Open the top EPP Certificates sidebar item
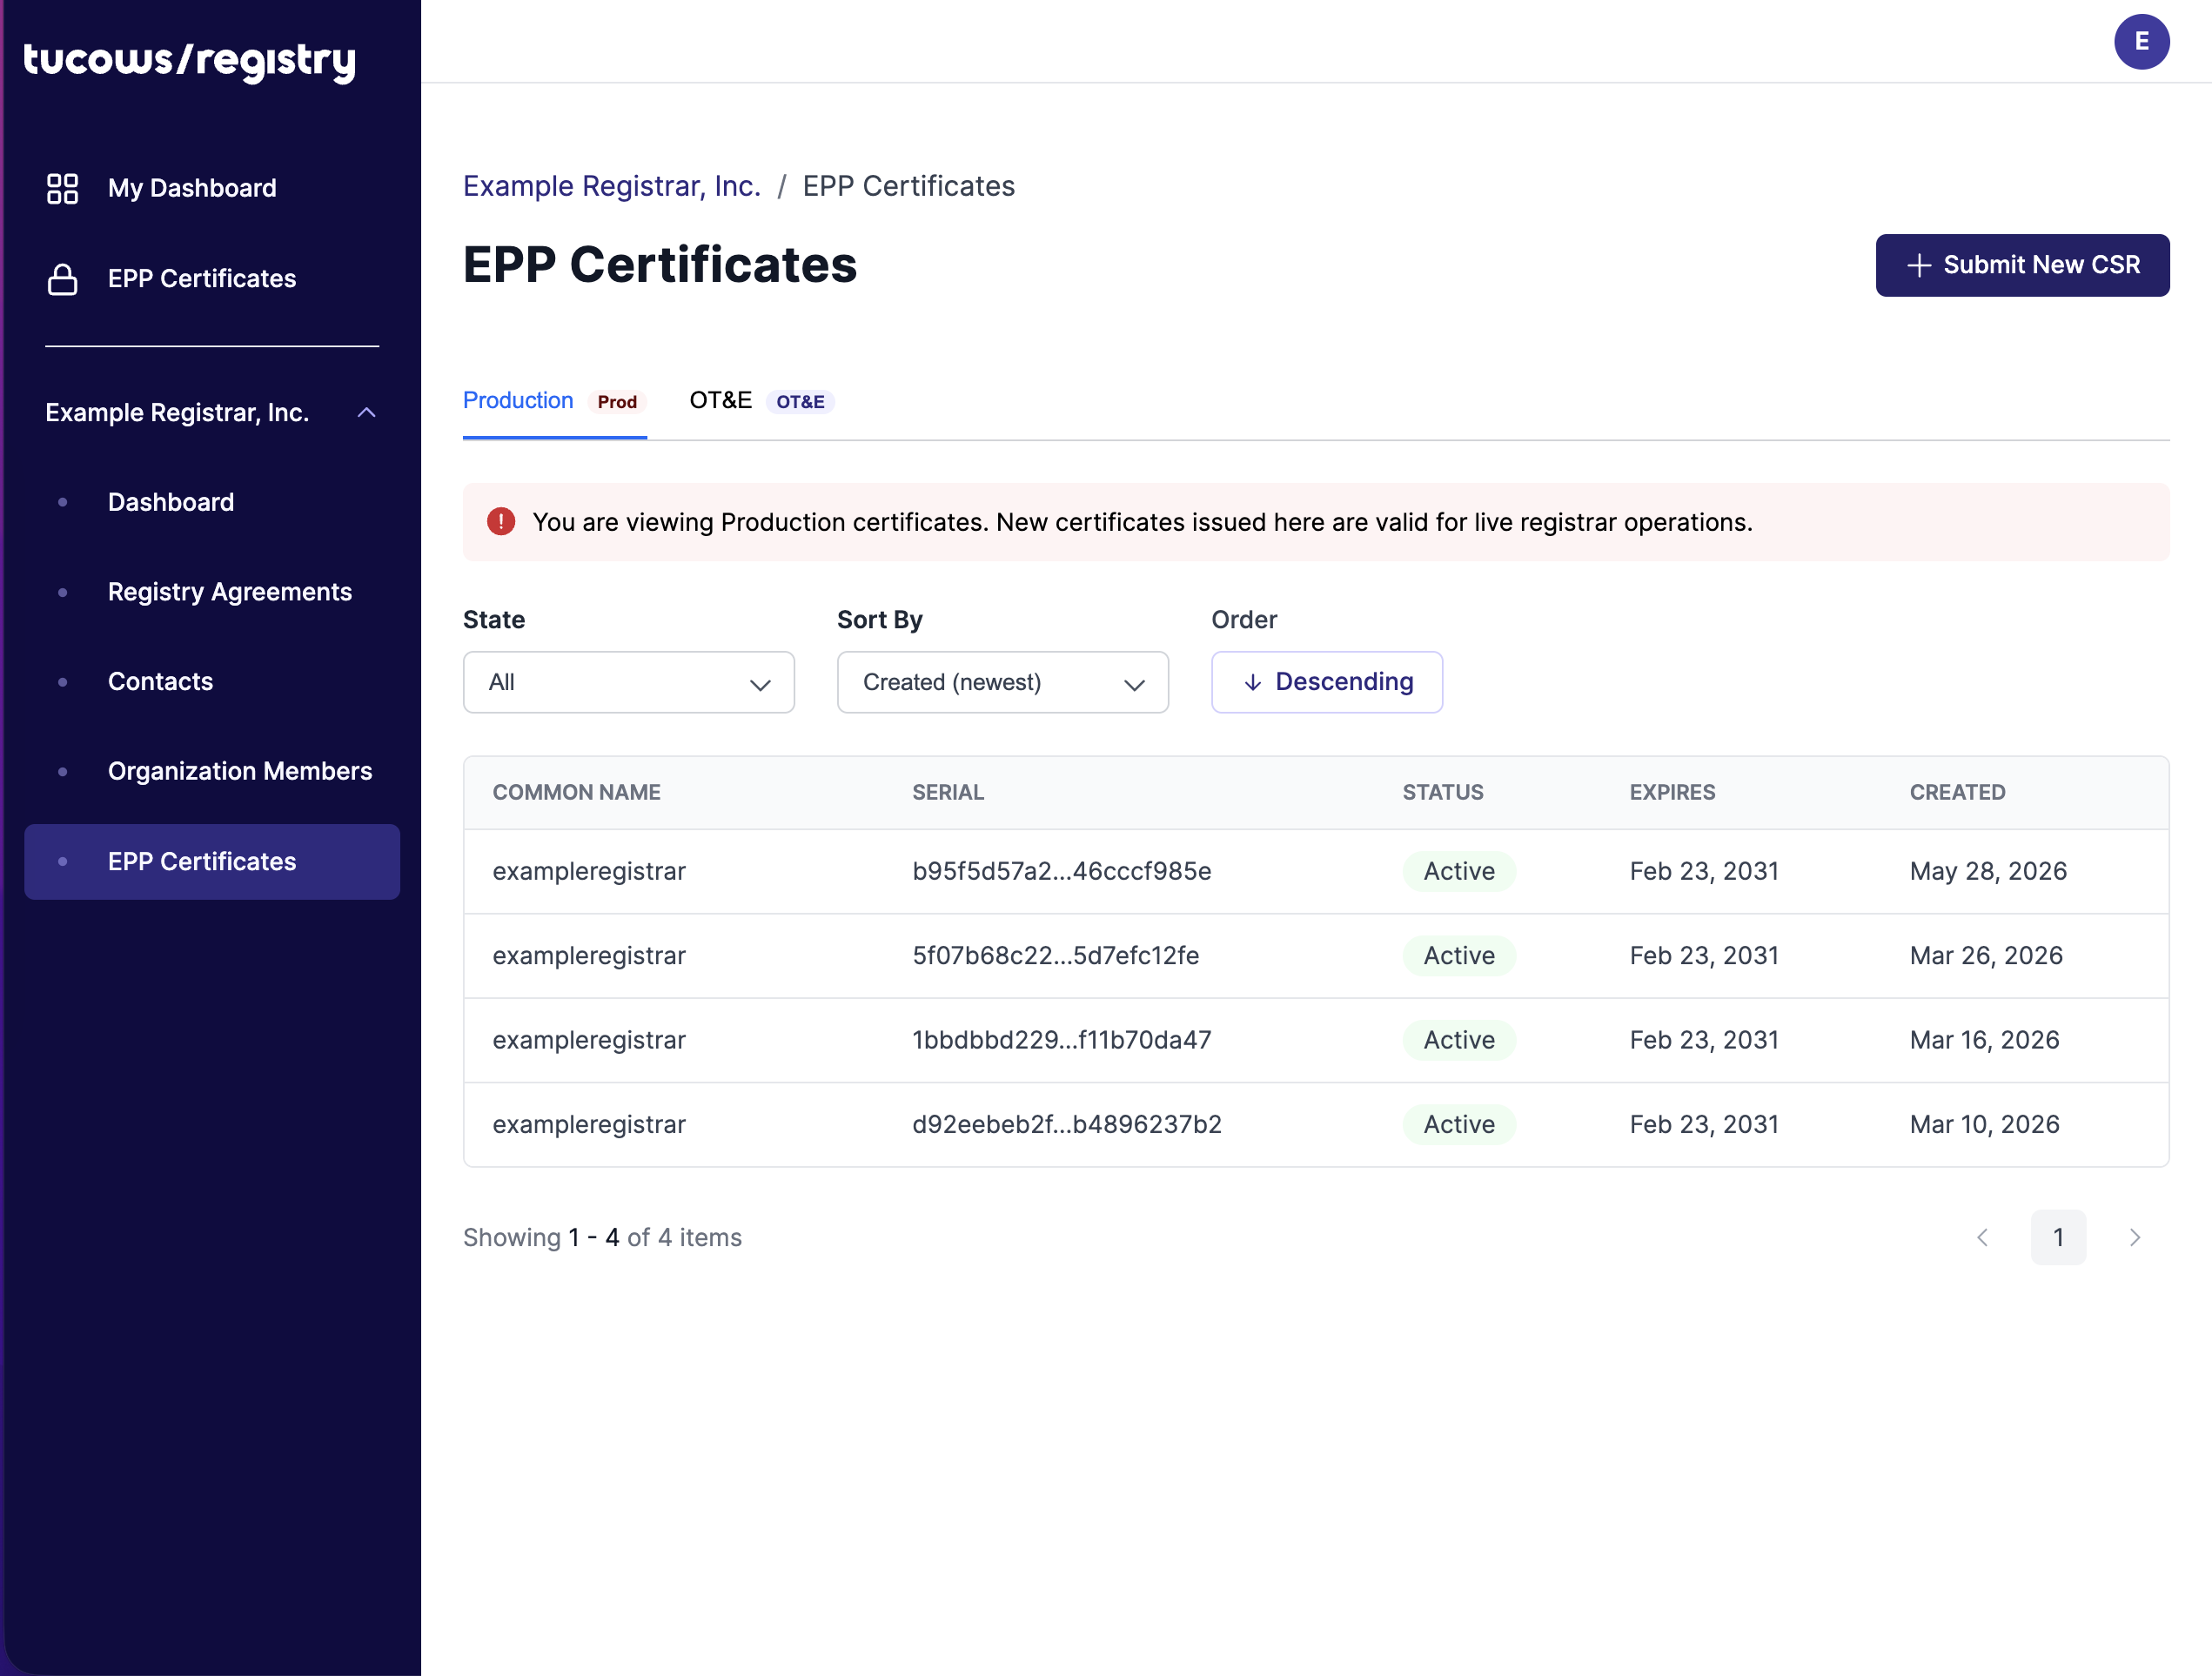2212x1676 pixels. tap(202, 279)
